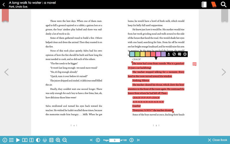Viewport: 230px width, 144px height.
Task: Go back using the top-left arrow
Action: click(x=4, y=5)
